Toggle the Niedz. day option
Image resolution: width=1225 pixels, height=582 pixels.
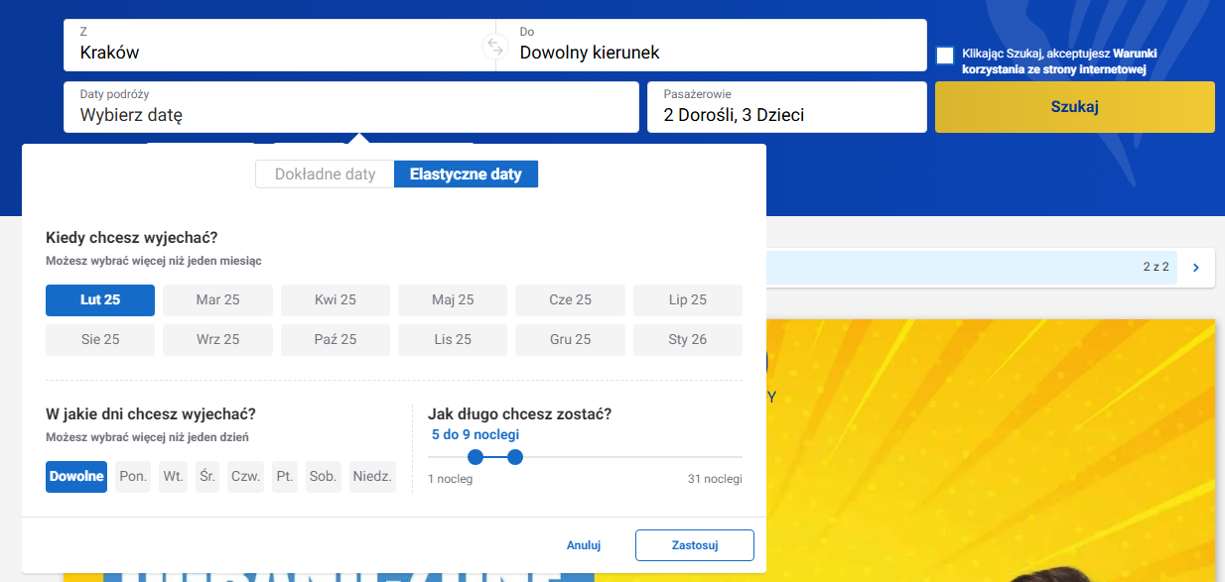(x=372, y=477)
